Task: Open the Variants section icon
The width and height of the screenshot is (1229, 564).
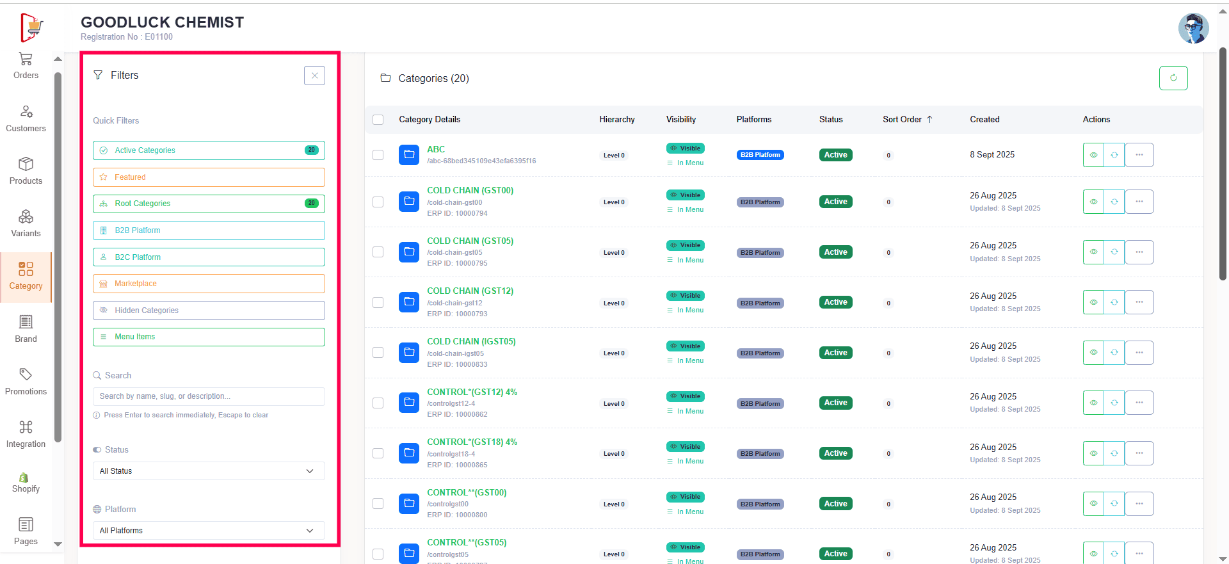Action: [x=26, y=217]
